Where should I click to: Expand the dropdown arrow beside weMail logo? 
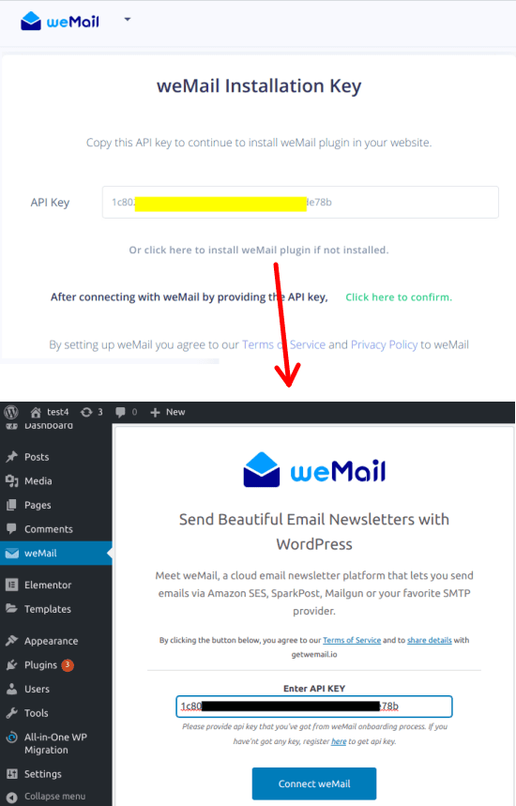pos(128,20)
